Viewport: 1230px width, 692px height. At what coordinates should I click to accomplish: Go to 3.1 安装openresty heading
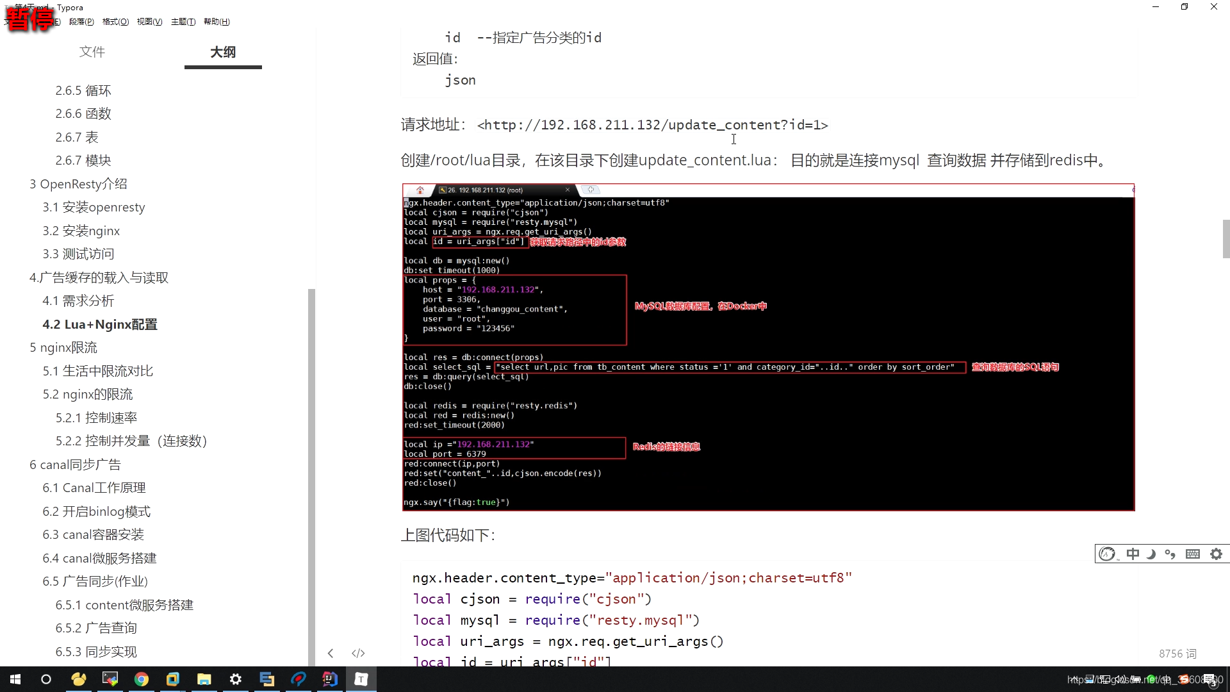(x=94, y=207)
